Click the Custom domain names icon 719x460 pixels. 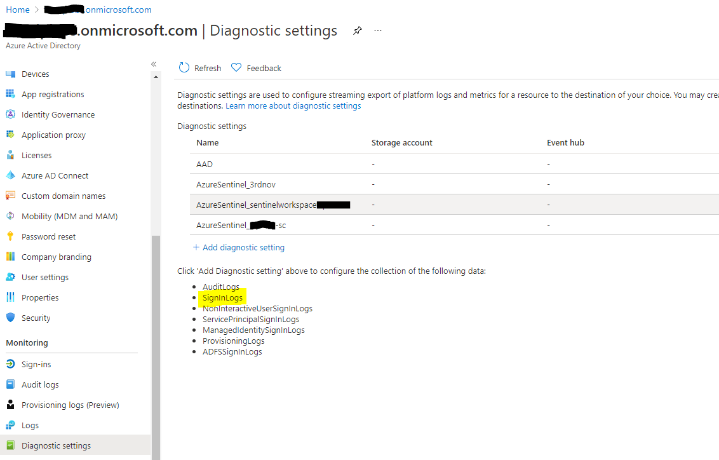click(10, 196)
